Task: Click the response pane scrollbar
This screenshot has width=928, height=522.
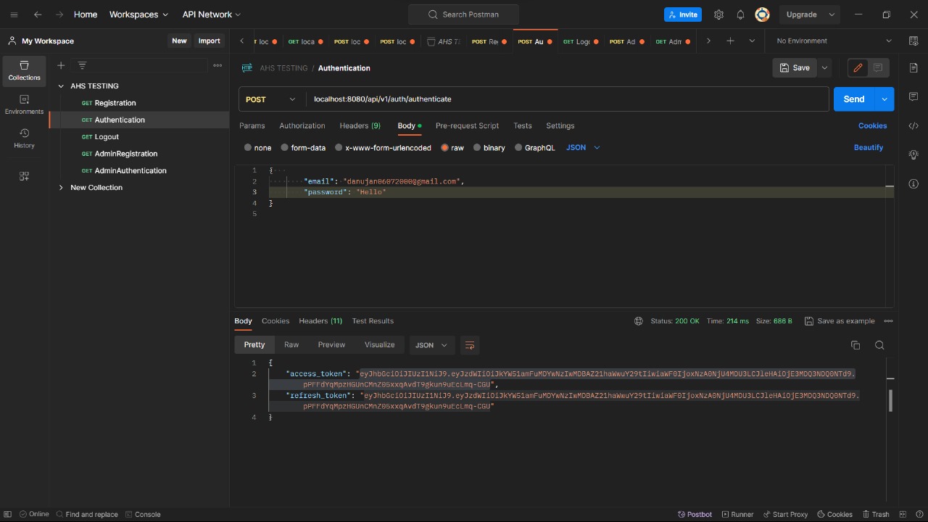Action: point(890,400)
